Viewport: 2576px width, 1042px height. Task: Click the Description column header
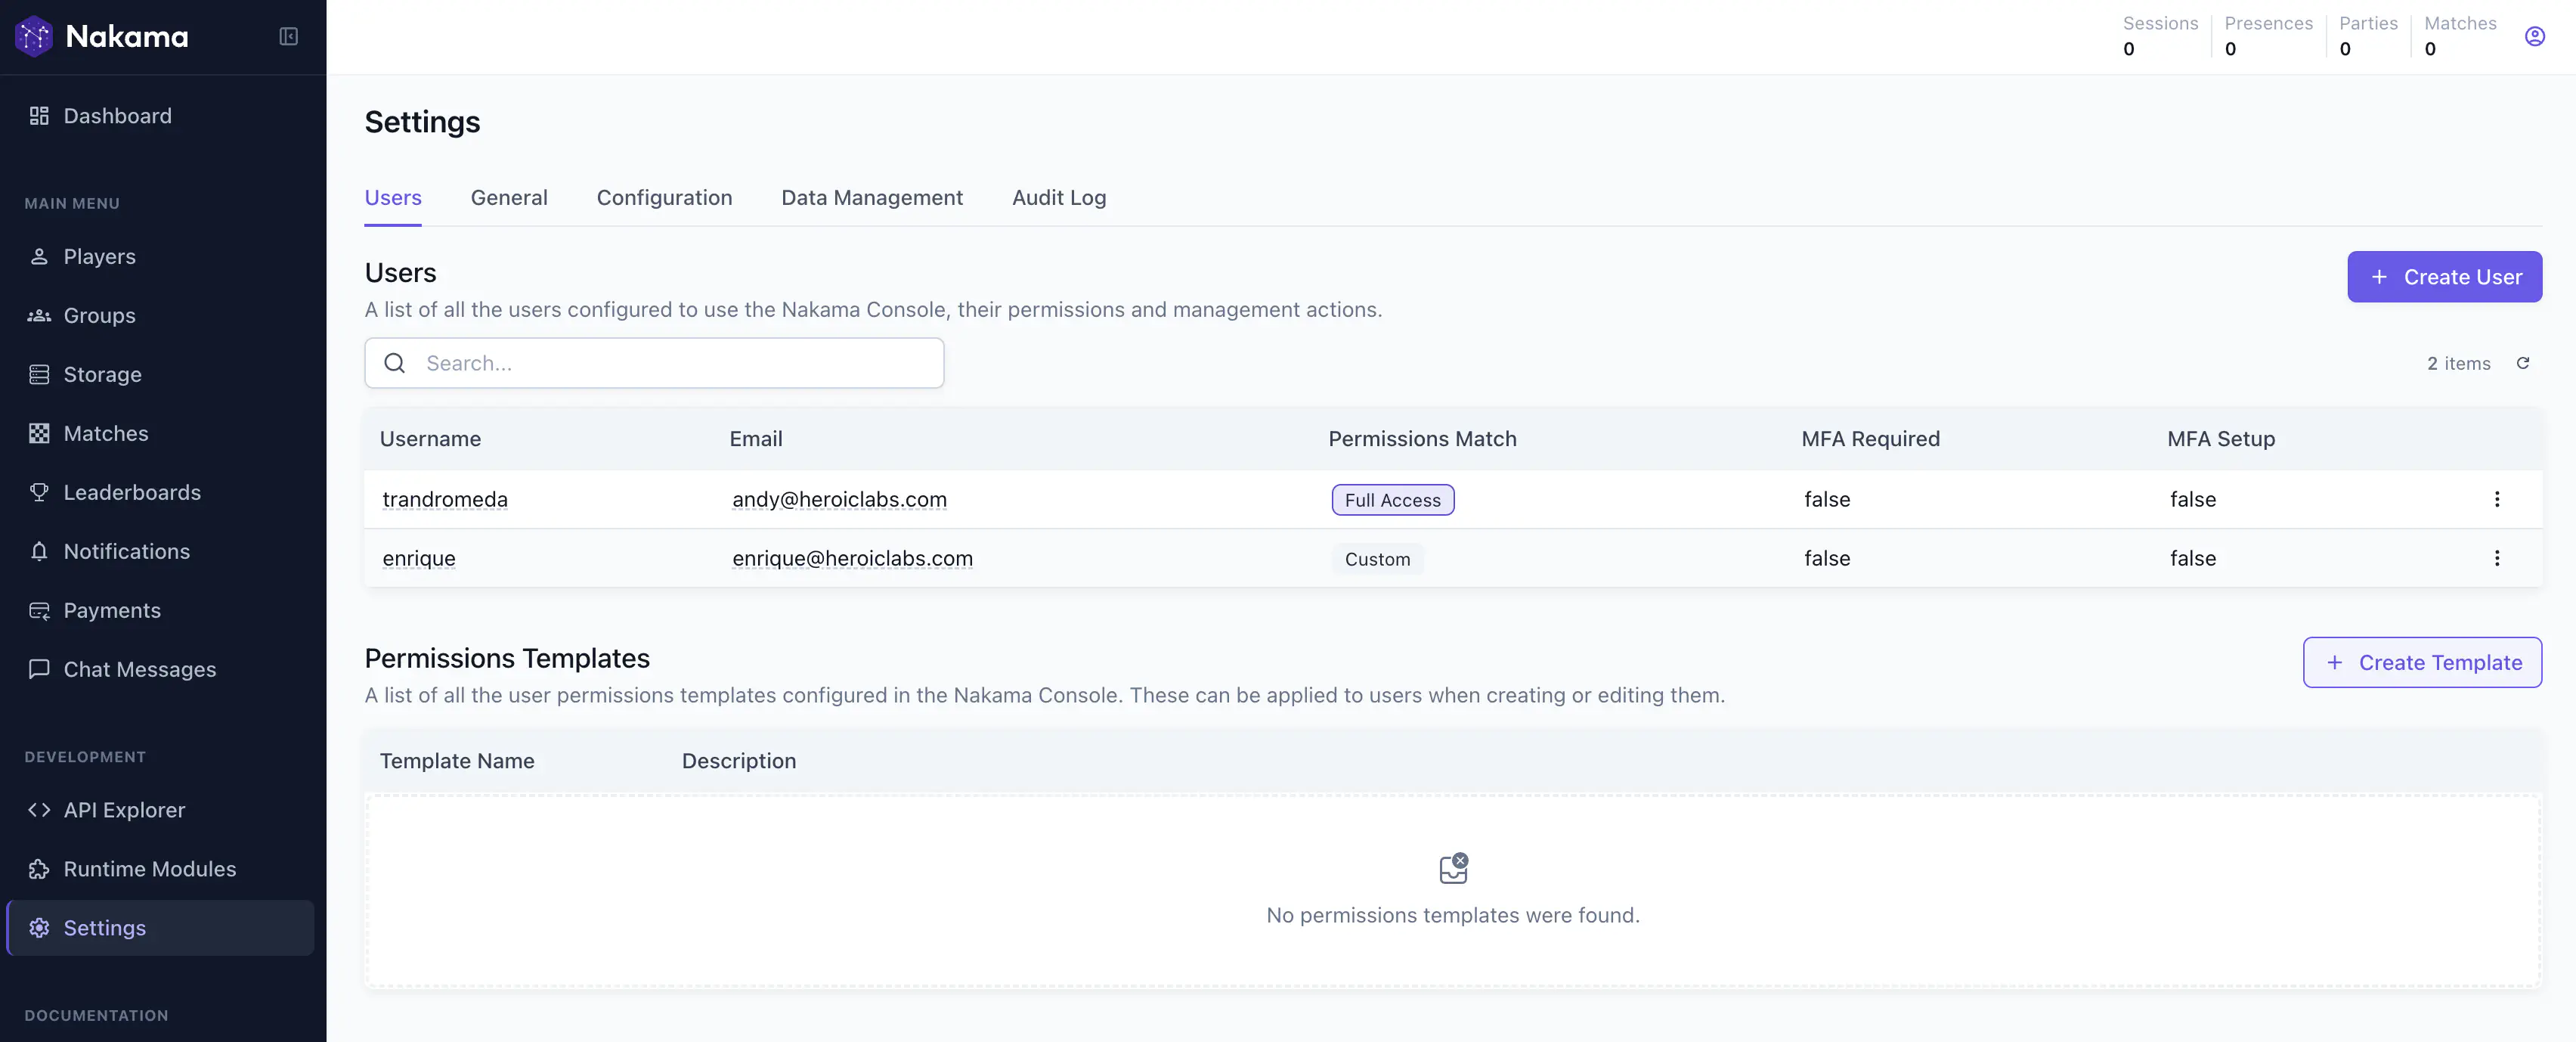pyautogui.click(x=739, y=761)
